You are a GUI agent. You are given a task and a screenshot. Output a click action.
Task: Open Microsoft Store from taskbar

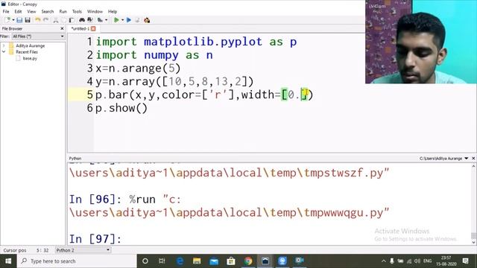(x=231, y=261)
